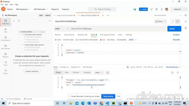Open the Save Response dropdown

pyautogui.click(x=173, y=67)
